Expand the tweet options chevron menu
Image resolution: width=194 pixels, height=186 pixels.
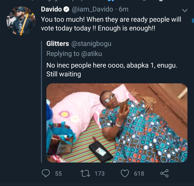click(185, 10)
